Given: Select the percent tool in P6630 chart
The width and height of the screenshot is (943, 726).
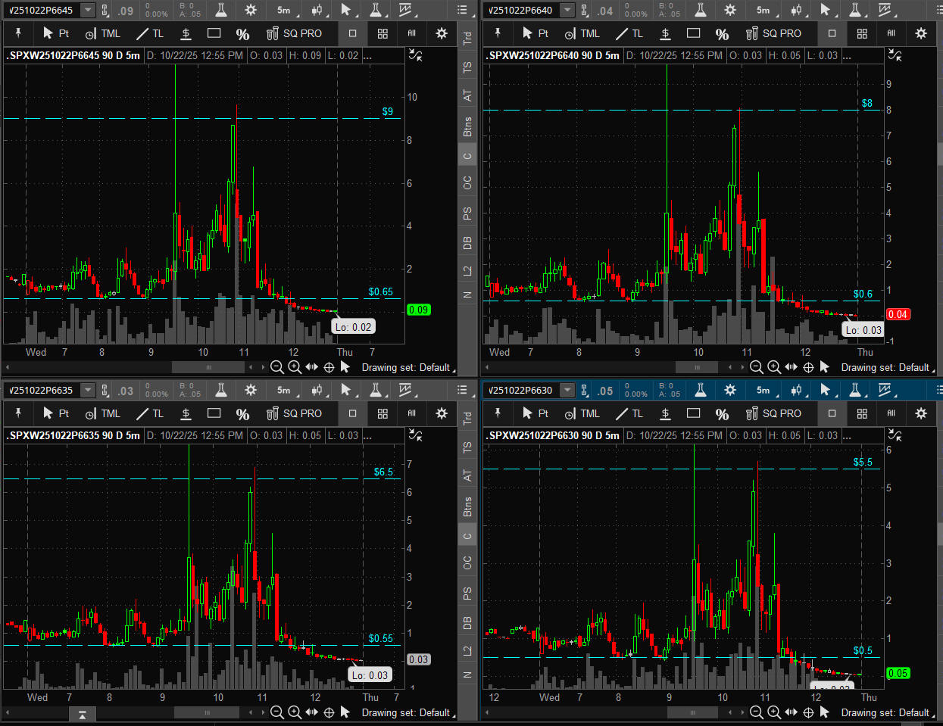Looking at the screenshot, I should [x=722, y=413].
